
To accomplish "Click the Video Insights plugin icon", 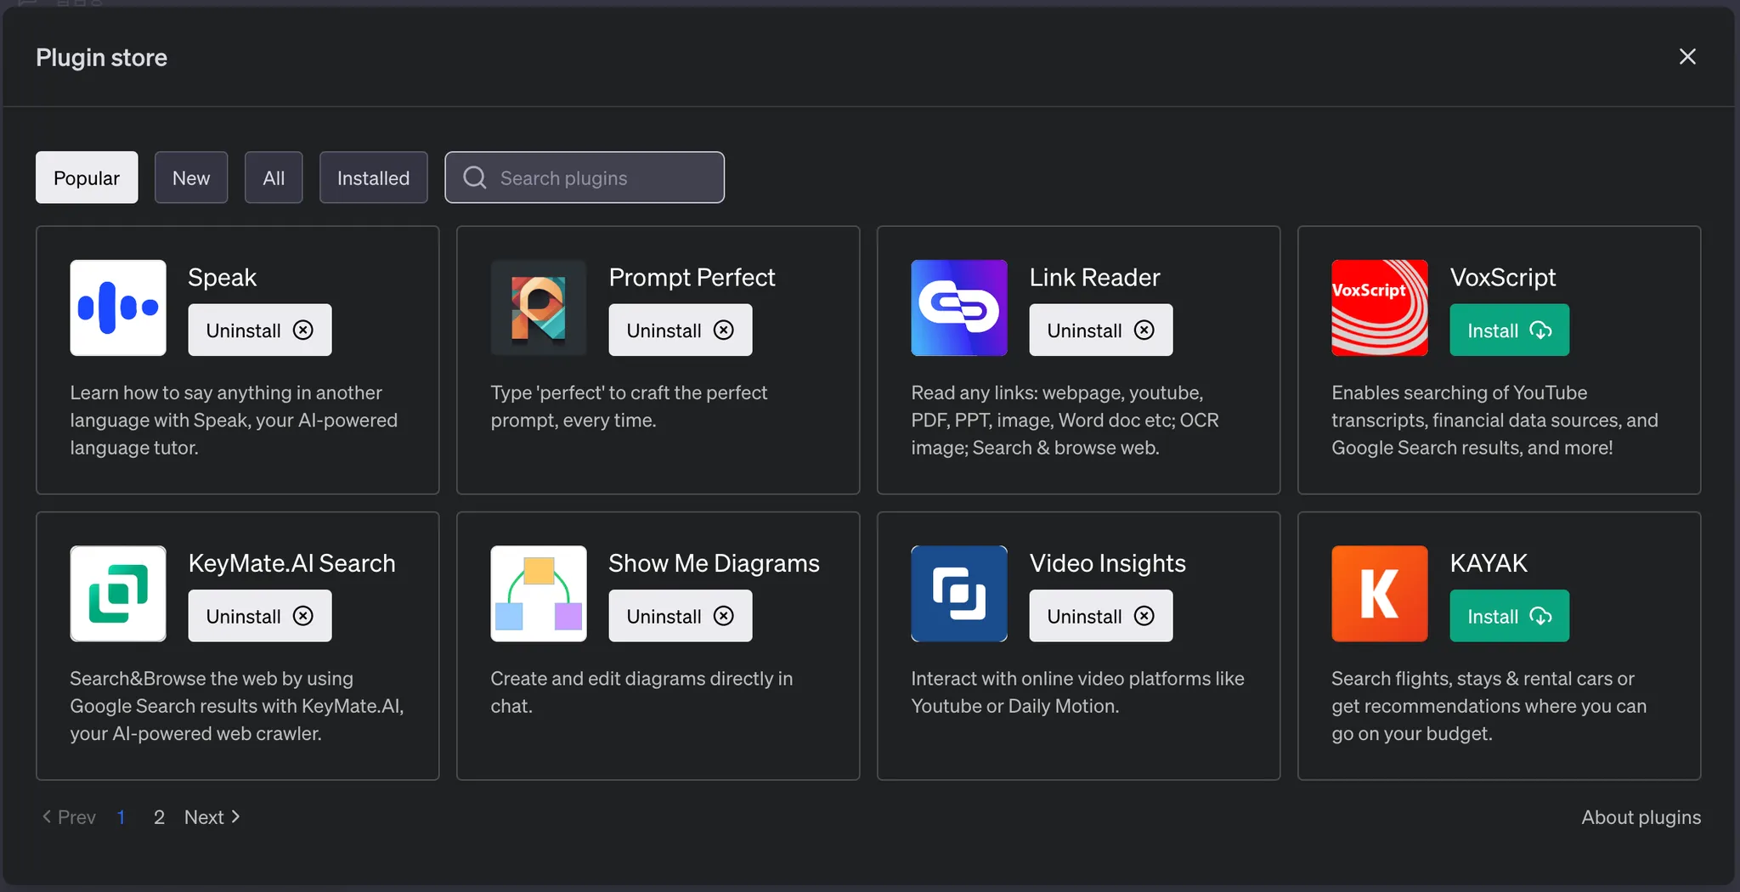I will 959,593.
